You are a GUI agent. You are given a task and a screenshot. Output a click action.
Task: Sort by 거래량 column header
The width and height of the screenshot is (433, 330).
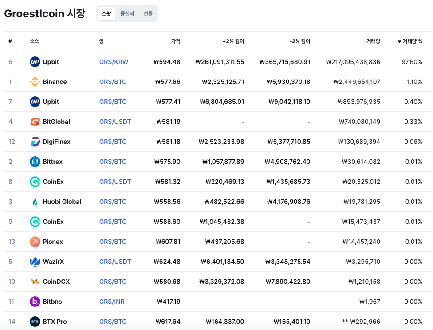pyautogui.click(x=373, y=41)
